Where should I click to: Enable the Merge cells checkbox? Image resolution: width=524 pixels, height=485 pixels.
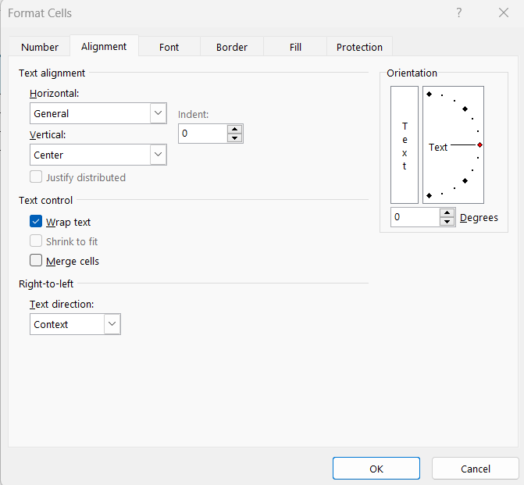pyautogui.click(x=36, y=260)
